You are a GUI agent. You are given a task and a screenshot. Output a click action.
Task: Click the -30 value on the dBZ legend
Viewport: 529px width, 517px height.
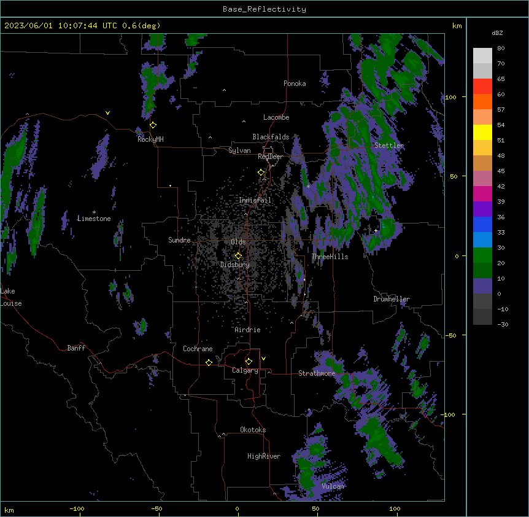click(503, 324)
